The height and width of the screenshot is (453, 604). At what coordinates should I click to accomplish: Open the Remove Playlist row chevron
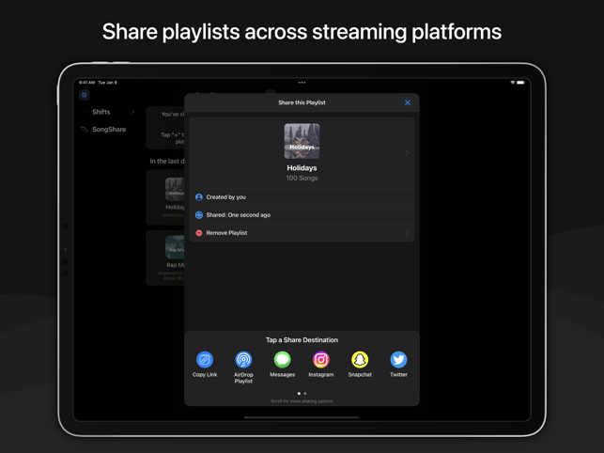click(407, 233)
